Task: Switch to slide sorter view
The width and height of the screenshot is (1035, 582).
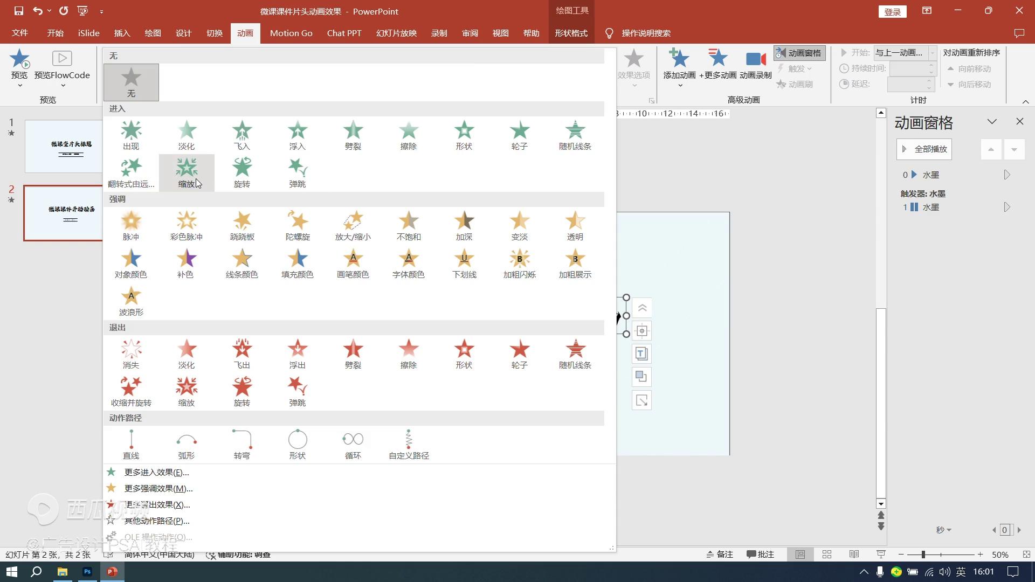Action: click(827, 555)
